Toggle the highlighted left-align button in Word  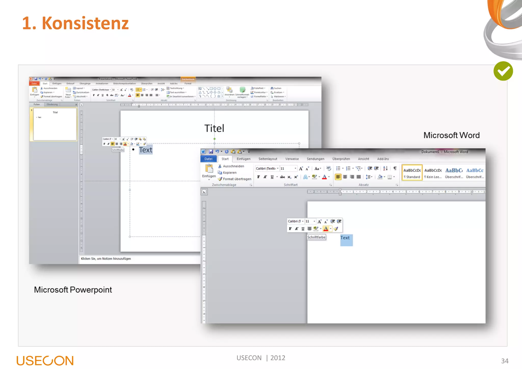tap(338, 177)
